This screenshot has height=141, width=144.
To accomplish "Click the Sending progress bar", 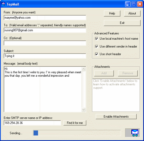I will coord(77,133).
